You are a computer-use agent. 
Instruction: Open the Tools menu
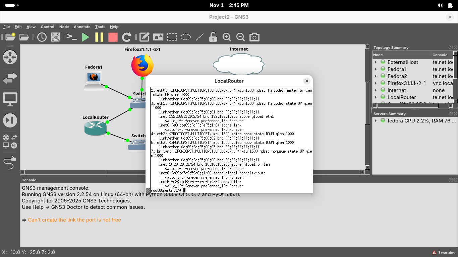(x=100, y=27)
